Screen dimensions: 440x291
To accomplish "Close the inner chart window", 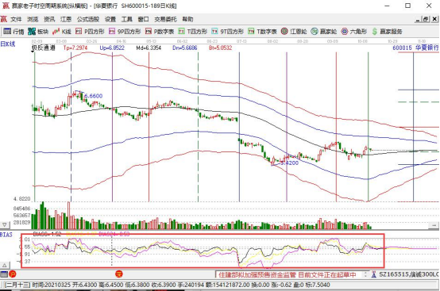I will 434,19.
